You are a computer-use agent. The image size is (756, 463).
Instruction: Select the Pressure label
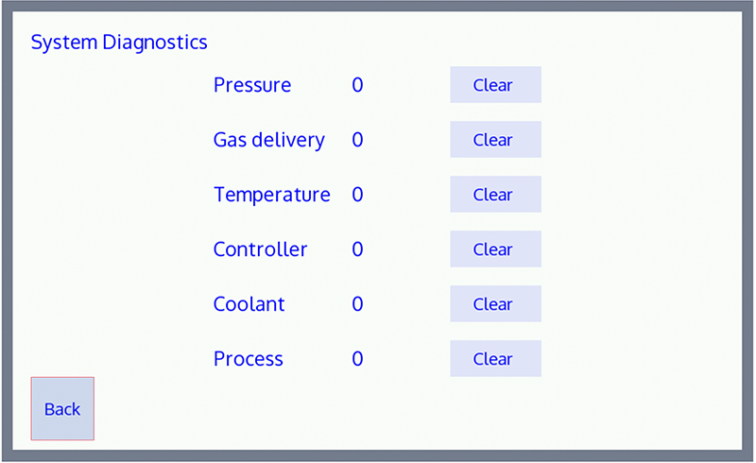click(x=252, y=85)
